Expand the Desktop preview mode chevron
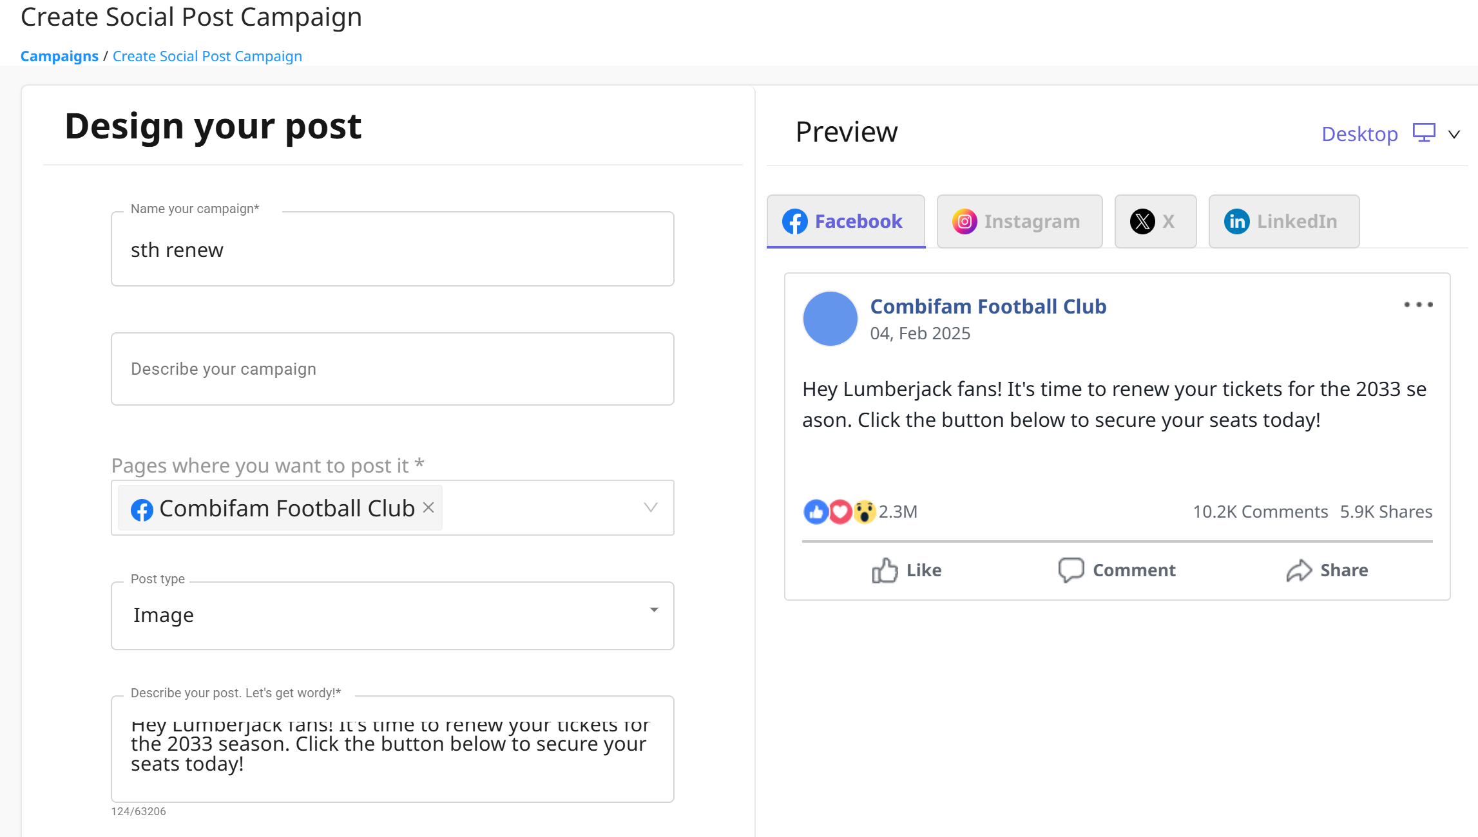 point(1454,134)
